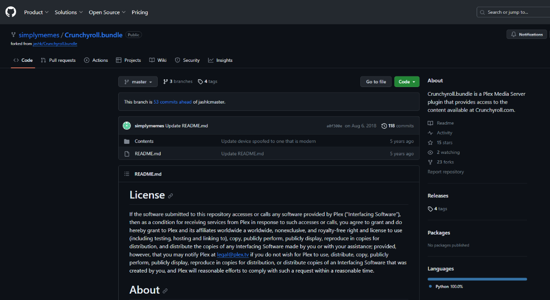Click the Public visibility badge
Image resolution: width=550 pixels, height=300 pixels.
click(133, 35)
